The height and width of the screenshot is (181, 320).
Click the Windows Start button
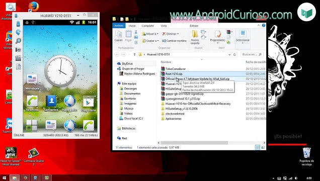[x=4, y=178]
